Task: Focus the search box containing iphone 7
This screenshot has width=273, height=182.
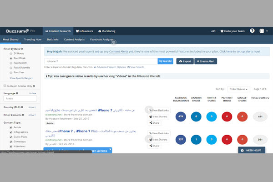Action: coord(101,61)
